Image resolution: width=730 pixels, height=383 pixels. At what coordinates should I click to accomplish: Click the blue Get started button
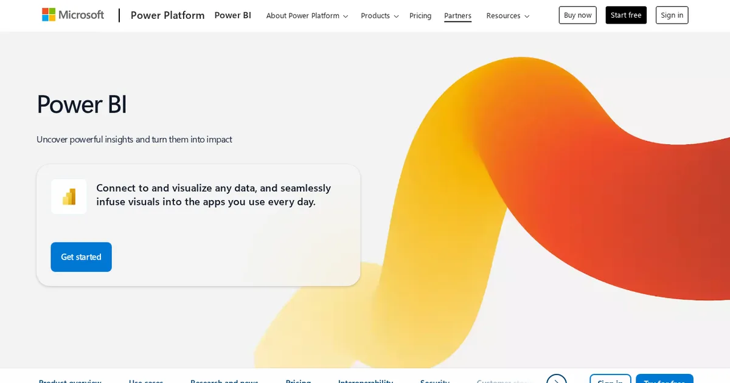click(x=81, y=257)
